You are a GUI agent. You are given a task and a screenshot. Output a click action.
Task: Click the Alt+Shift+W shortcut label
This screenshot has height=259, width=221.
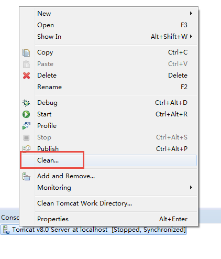[169, 37]
